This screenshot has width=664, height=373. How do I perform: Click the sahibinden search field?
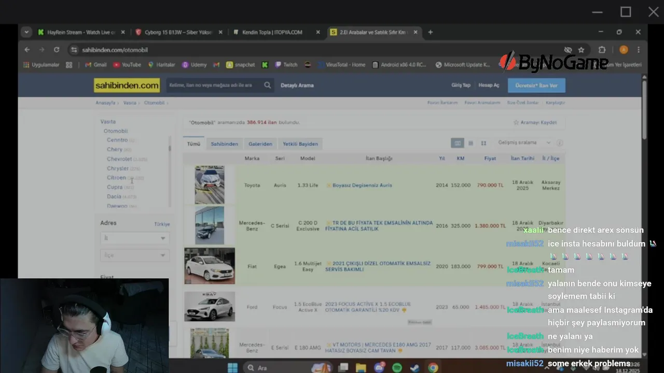[214, 85]
